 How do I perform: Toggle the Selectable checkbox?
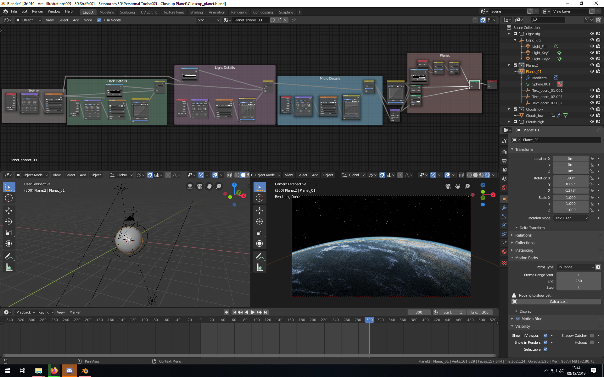[x=545, y=349]
